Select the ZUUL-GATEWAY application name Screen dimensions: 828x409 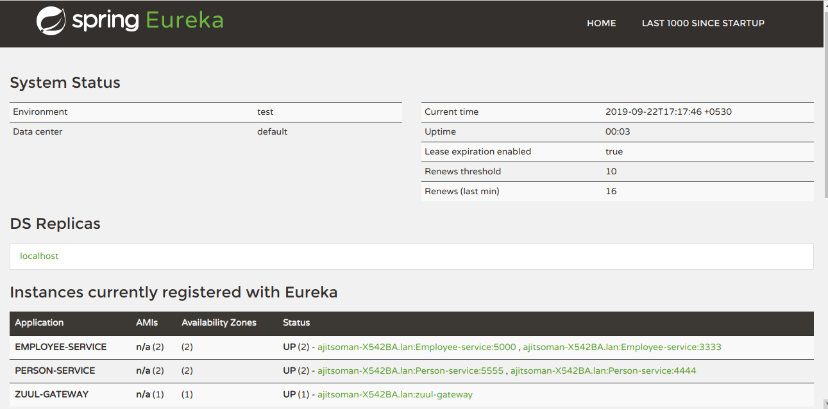pyautogui.click(x=52, y=394)
